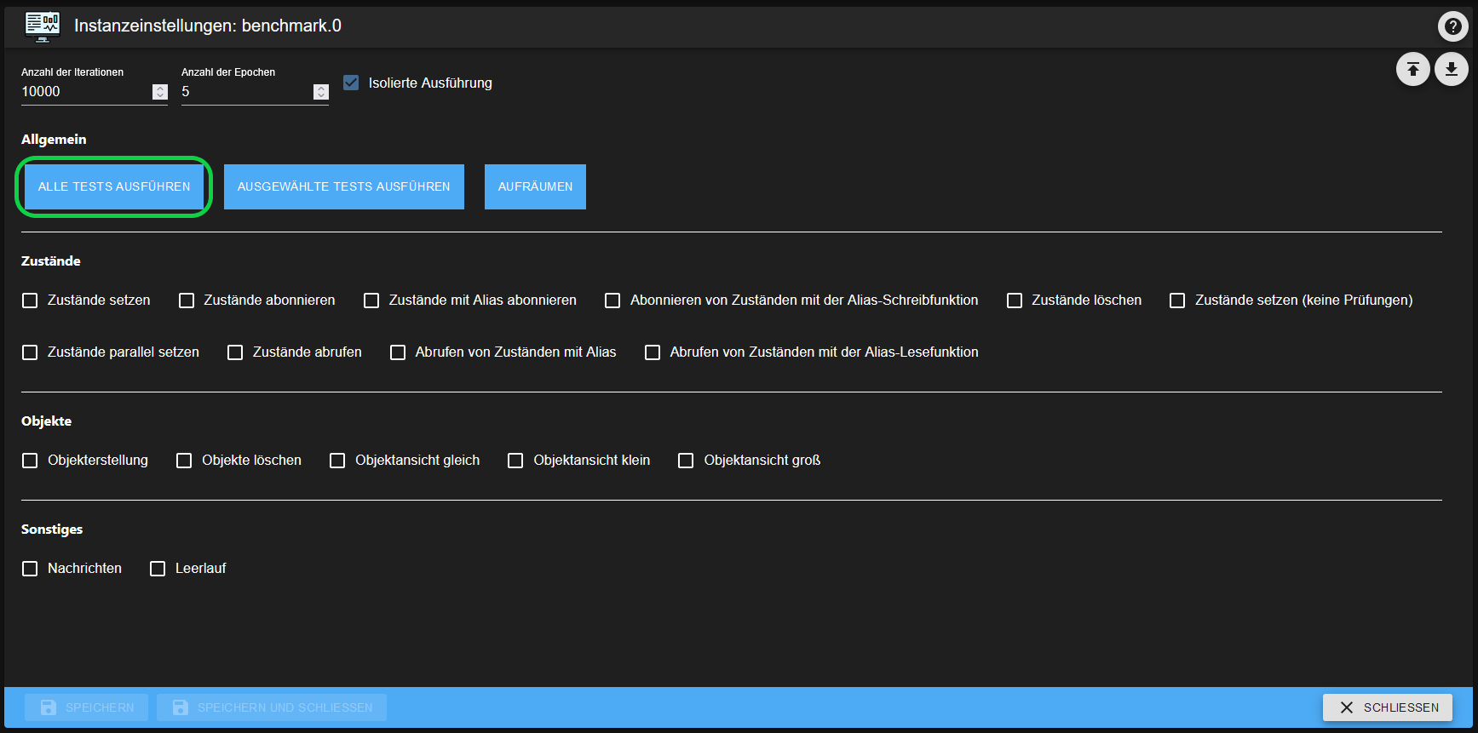Click the Zustände section heading
The height and width of the screenshot is (733, 1478).
[51, 261]
